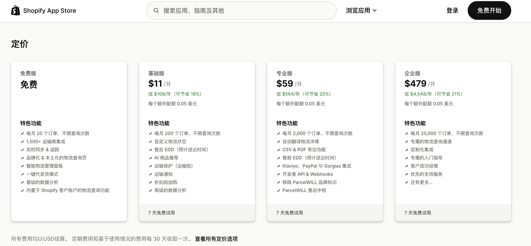Select the 免费版 pricing card
This screenshot has height=246, width=531.
[69, 141]
